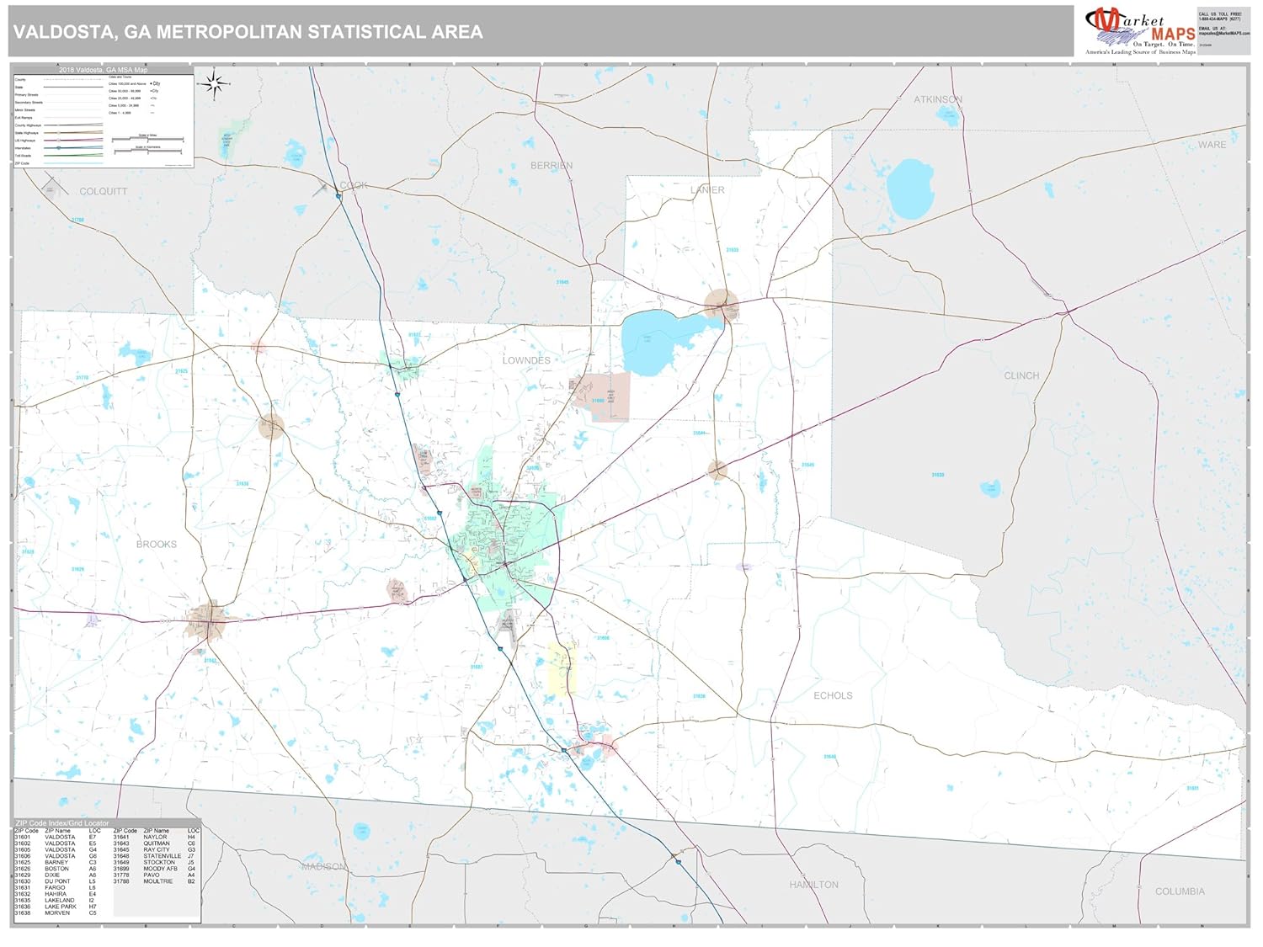This screenshot has width=1263, height=947.
Task: Select the COLUMBIA county label
Action: coord(1180,891)
